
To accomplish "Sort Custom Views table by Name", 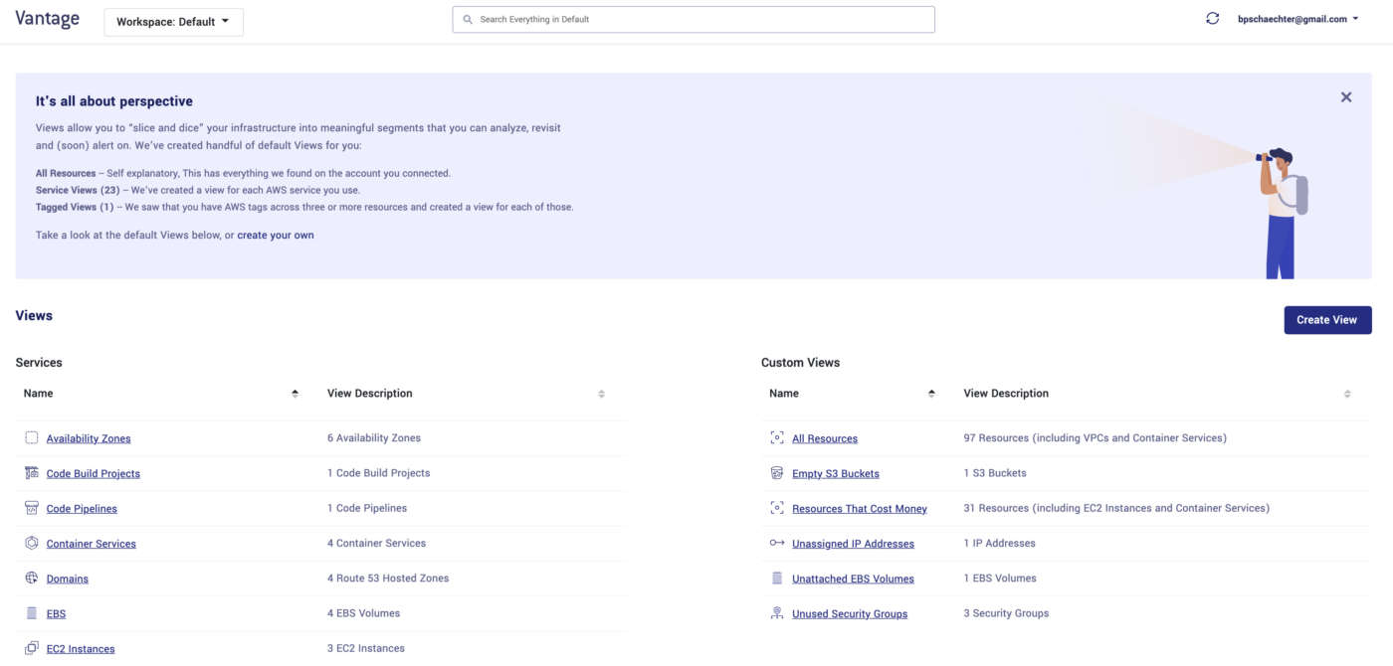I will (931, 394).
